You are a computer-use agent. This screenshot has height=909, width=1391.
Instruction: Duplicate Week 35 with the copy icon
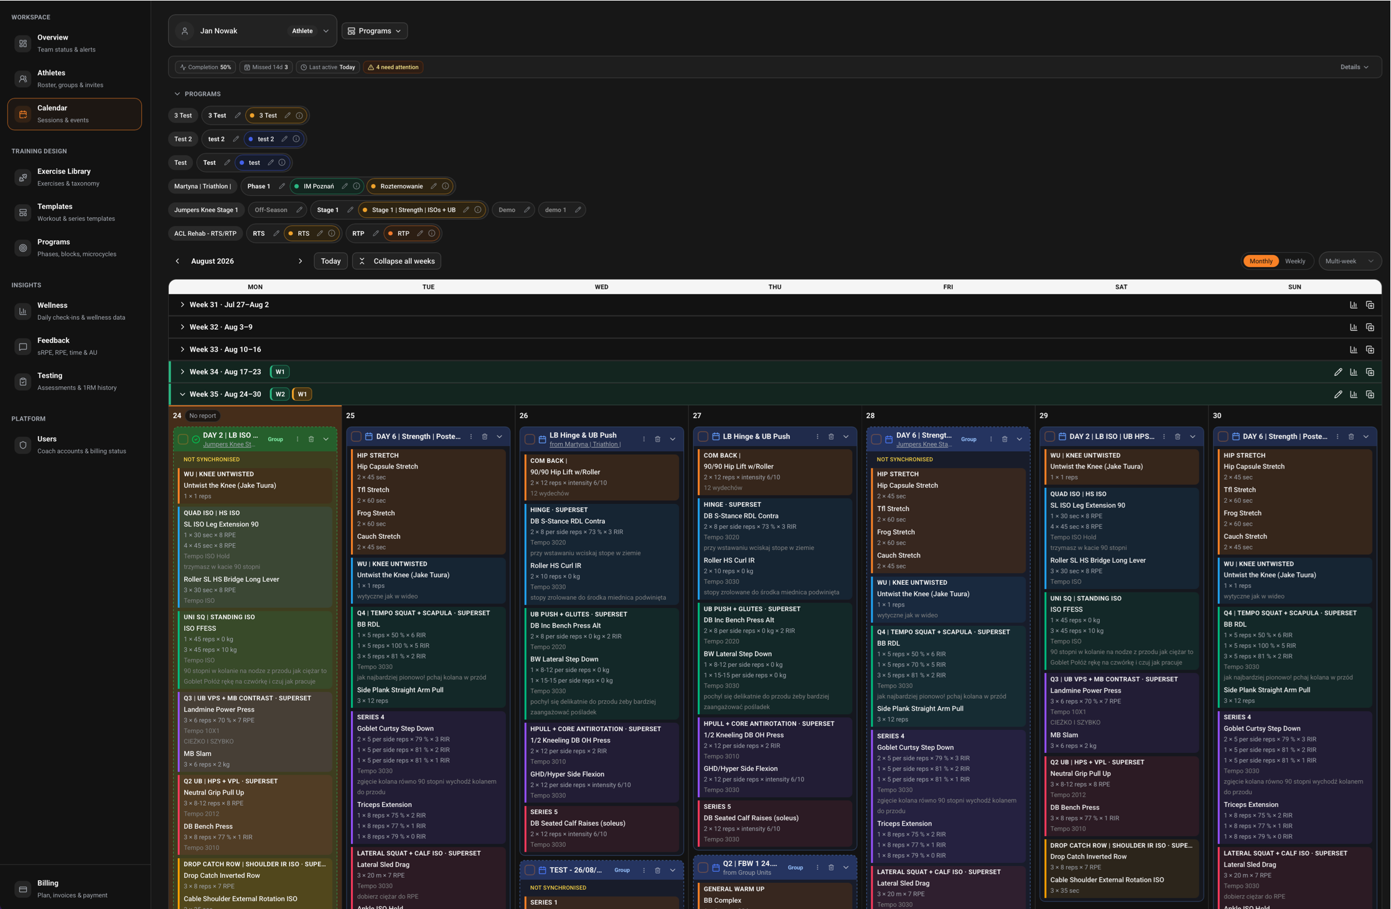pyautogui.click(x=1370, y=394)
